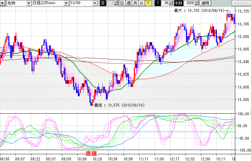
Task: Choose the 分 minute timeframe button
Action: point(141,3)
